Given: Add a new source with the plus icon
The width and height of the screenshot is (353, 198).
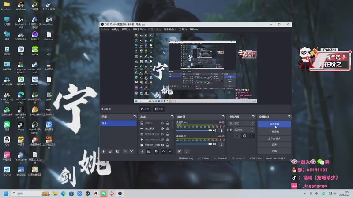Looking at the screenshot, I should [x=142, y=151].
